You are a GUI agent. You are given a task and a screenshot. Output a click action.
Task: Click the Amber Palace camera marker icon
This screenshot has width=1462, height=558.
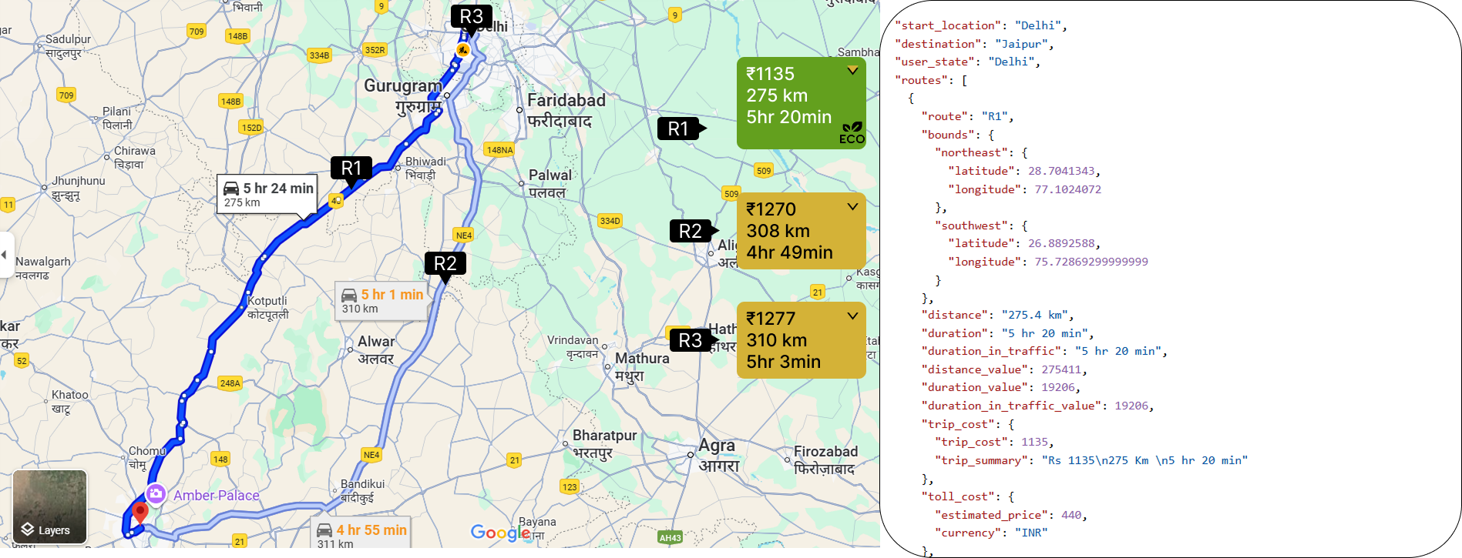pos(156,494)
